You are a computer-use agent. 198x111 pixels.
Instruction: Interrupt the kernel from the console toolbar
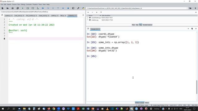click(x=188, y=29)
